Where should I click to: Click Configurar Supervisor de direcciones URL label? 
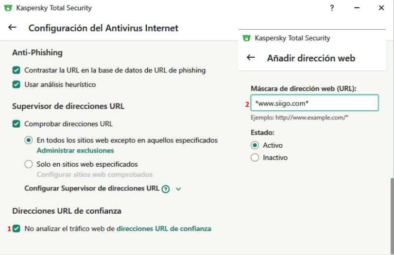coord(92,188)
